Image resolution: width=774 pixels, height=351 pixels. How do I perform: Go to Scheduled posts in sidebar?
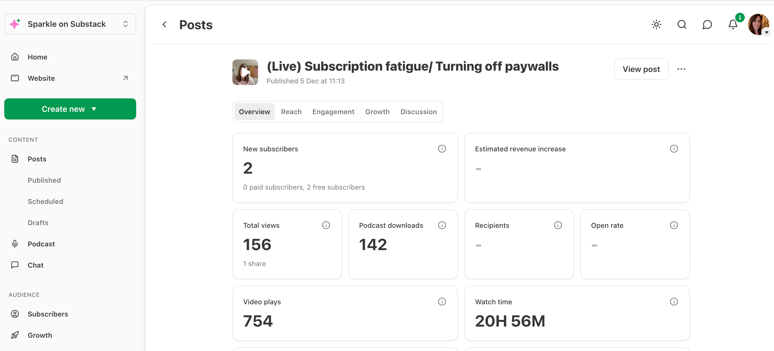pos(45,201)
